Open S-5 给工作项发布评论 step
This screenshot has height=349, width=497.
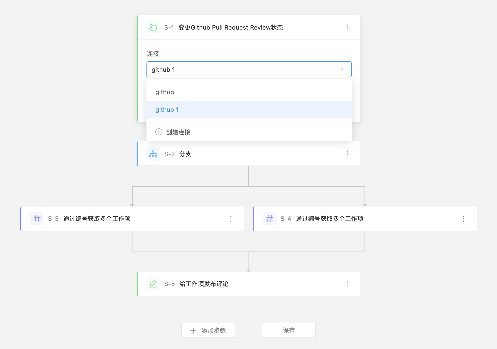point(249,284)
